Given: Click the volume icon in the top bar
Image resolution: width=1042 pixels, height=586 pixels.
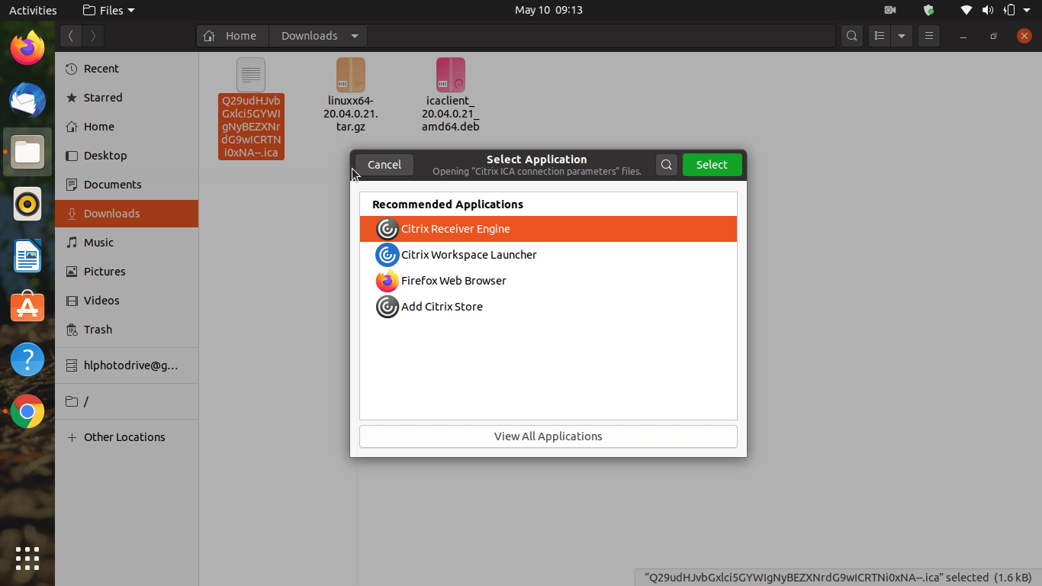Looking at the screenshot, I should point(988,10).
